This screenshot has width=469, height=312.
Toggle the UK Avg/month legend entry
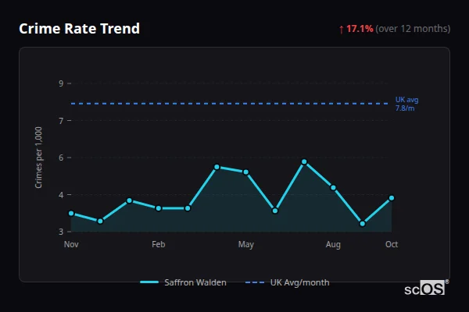[x=287, y=282]
